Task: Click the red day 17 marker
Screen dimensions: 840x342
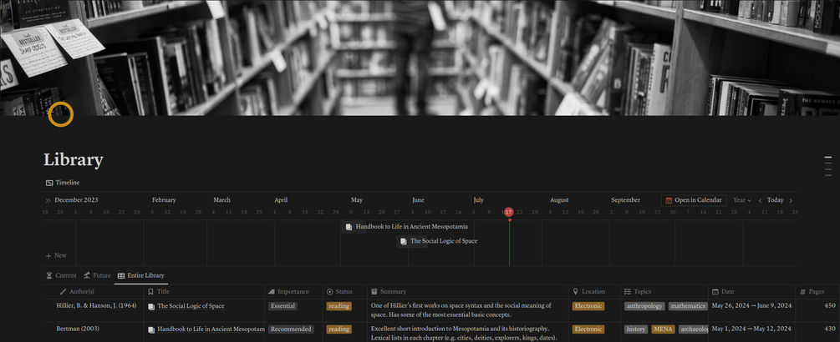Action: [x=509, y=212]
